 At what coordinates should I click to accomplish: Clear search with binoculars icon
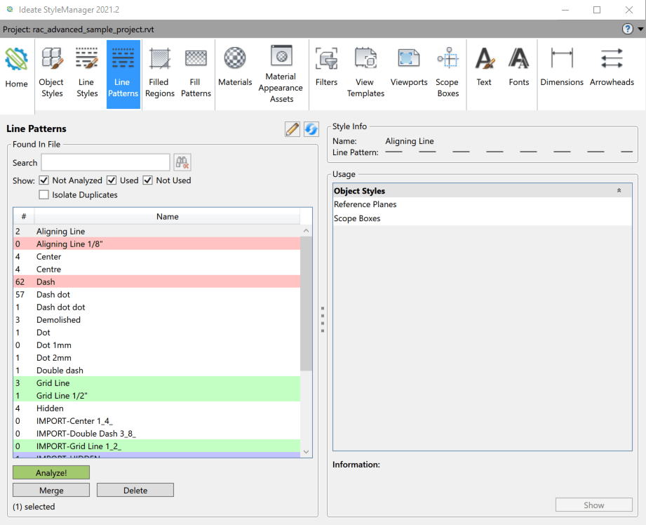point(182,163)
